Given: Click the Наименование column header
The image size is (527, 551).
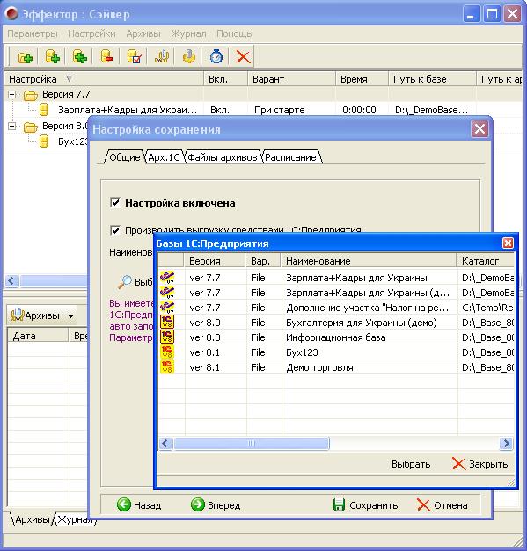Looking at the screenshot, I should point(369,261).
